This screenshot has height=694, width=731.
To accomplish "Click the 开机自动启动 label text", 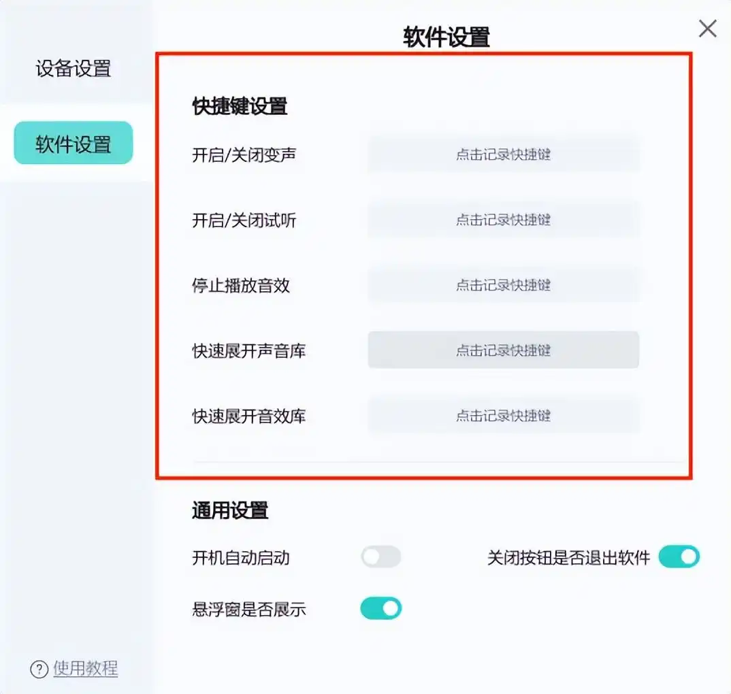I will pyautogui.click(x=240, y=557).
